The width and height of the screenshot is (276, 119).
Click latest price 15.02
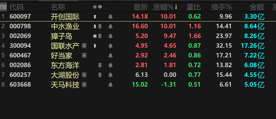point(140,85)
